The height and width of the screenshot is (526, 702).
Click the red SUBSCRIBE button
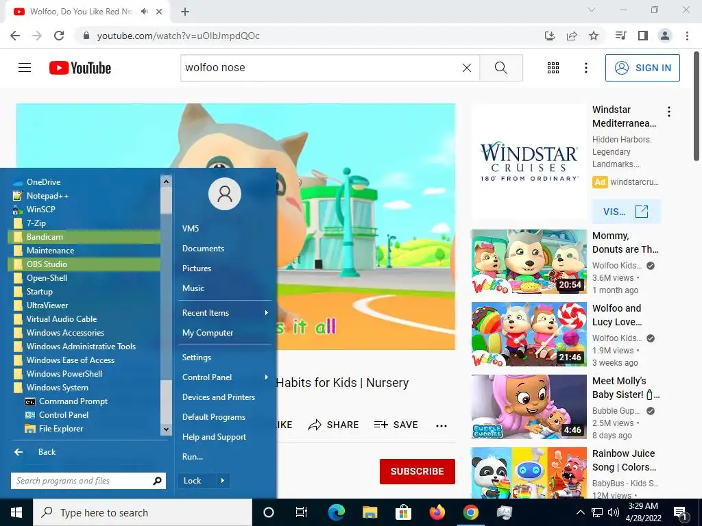click(417, 471)
